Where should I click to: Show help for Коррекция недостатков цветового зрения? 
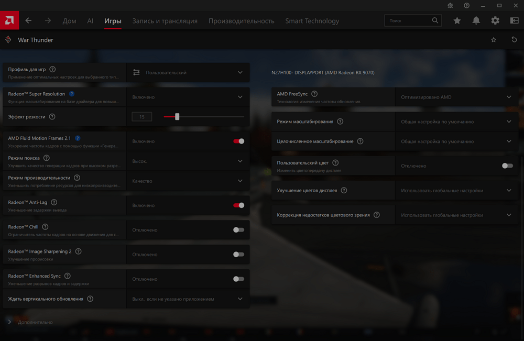point(376,215)
